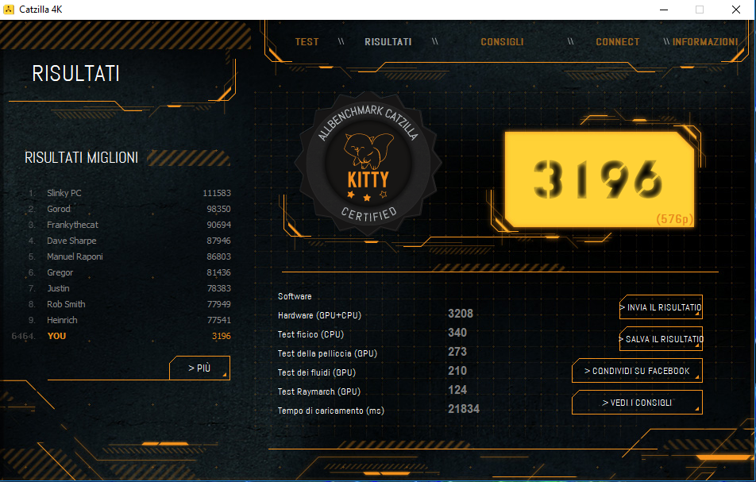Click the Software label

[x=295, y=296]
